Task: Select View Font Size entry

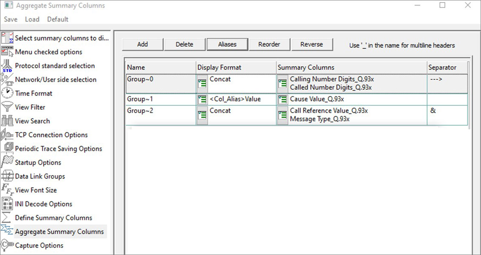Action: point(36,190)
